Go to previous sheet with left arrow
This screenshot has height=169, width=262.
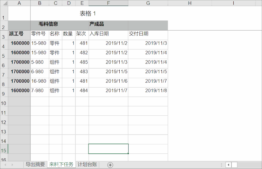(5, 165)
